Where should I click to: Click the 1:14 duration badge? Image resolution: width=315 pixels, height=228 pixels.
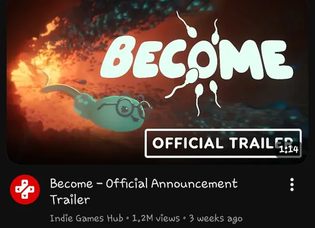tap(289, 150)
